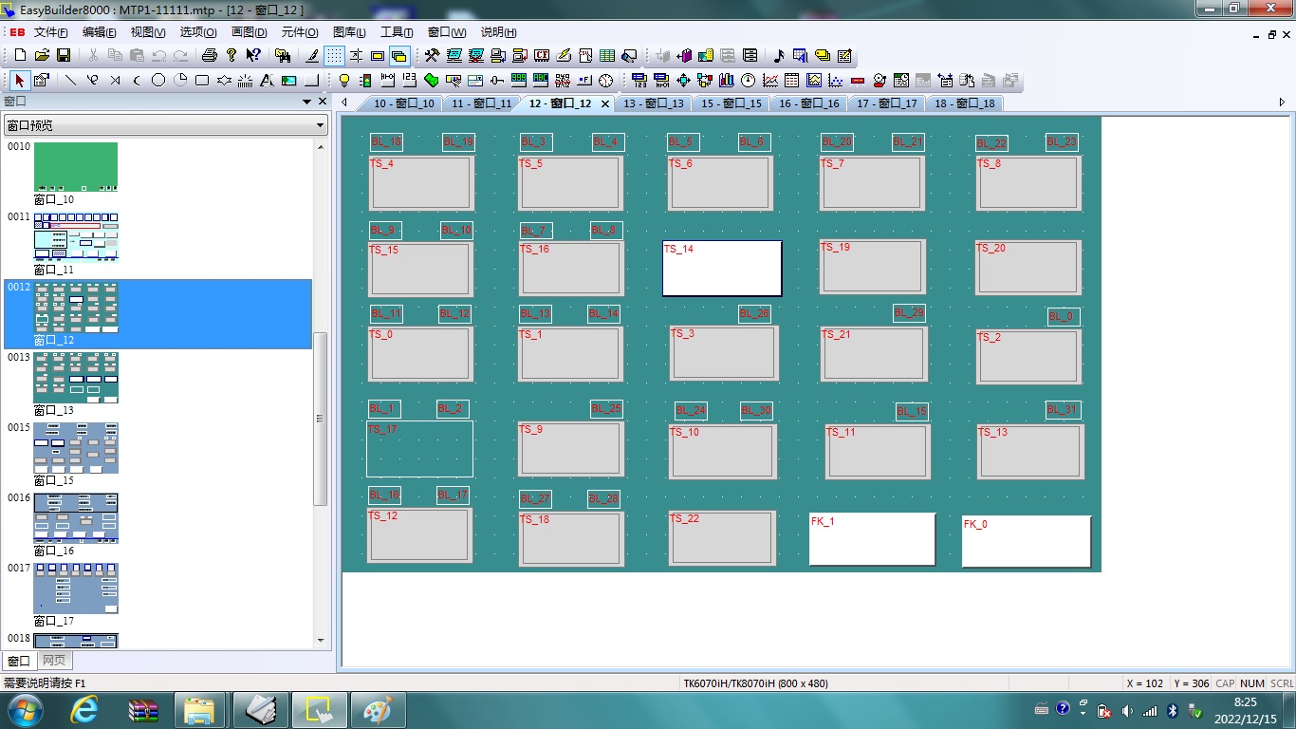1296x729 pixels.
Task: Click the Print icon in the toolbar
Action: [210, 56]
